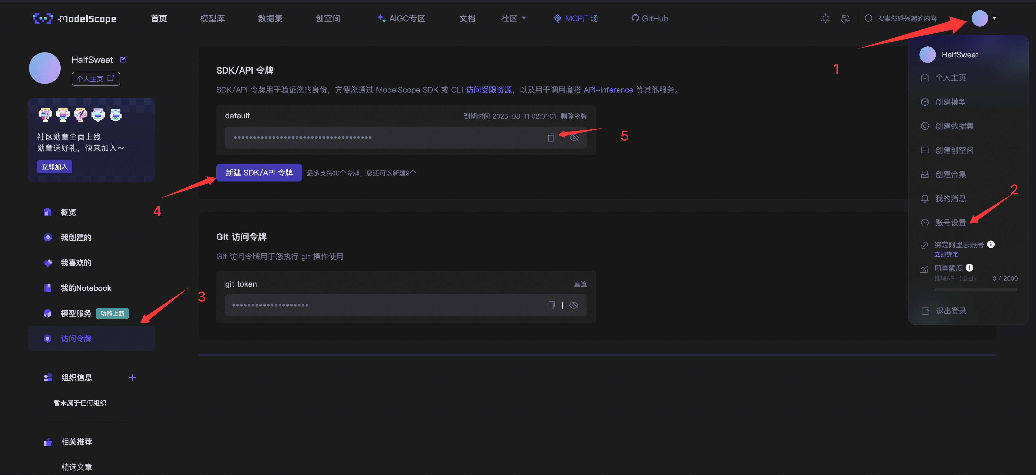Open 精选文章 in the sidebar
This screenshot has width=1036, height=475.
(x=76, y=467)
